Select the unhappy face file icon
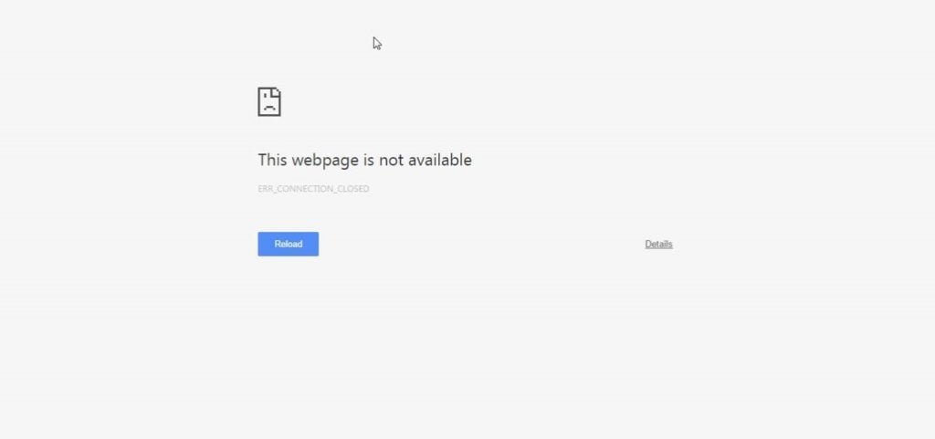The image size is (935, 439). 269,102
